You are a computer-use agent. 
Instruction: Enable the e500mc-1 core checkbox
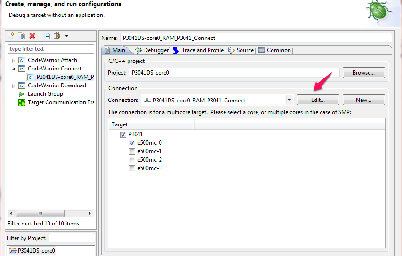132,151
